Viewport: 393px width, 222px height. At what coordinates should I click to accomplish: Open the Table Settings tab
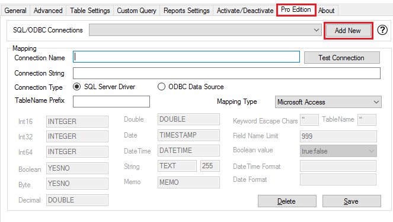[x=90, y=11]
